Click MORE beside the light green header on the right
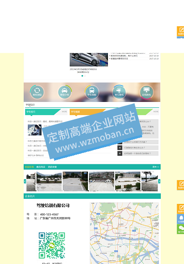This screenshot has height=264, width=184. [156, 112]
